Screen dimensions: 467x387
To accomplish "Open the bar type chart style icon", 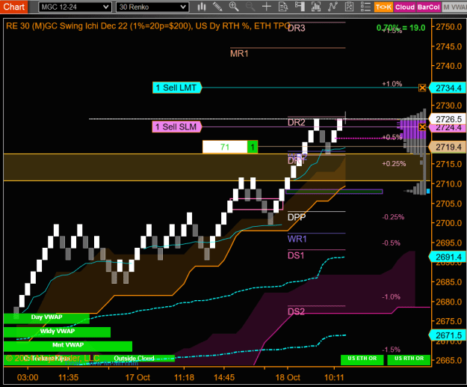I will pos(202,7).
